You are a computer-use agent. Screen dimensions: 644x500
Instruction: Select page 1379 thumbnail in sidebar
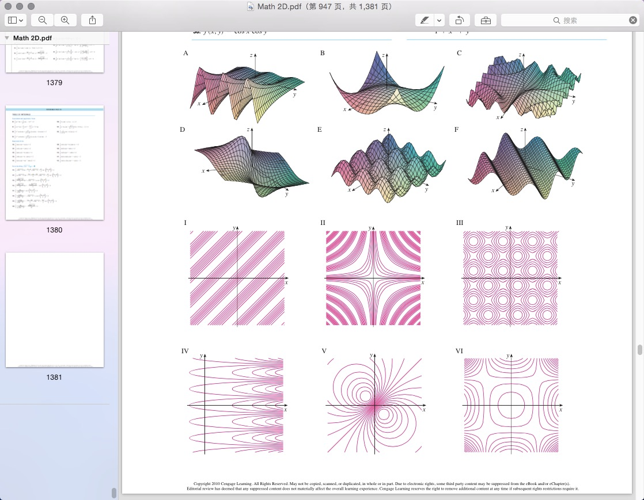click(55, 59)
